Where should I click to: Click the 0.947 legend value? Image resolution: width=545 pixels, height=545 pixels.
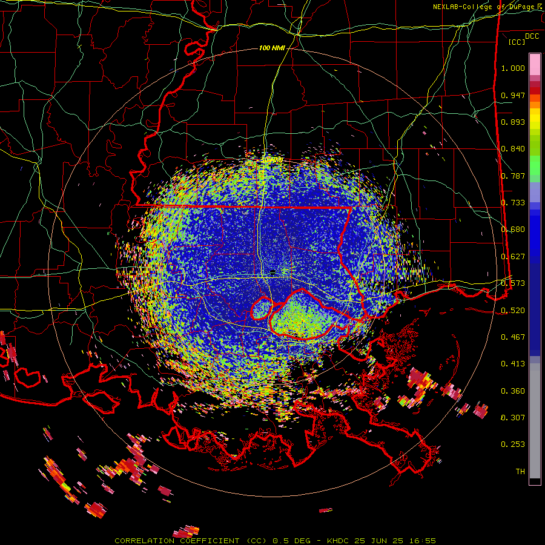tap(513, 95)
